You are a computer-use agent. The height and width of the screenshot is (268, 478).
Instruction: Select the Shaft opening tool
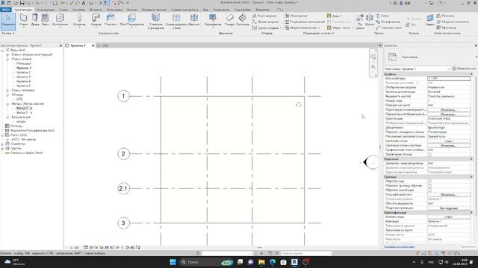[x=370, y=20]
